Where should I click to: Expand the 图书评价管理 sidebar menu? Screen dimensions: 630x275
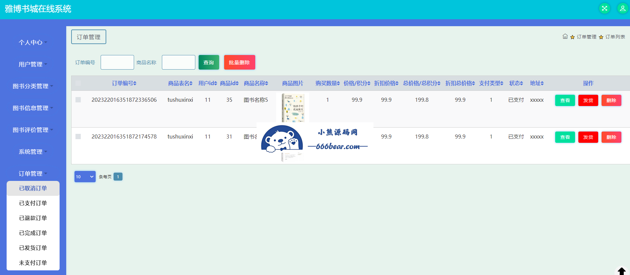[33, 130]
